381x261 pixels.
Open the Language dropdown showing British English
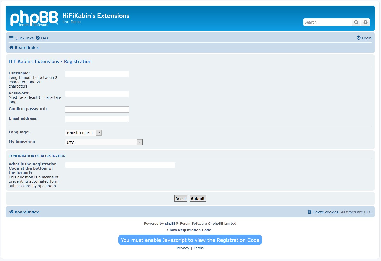point(83,133)
